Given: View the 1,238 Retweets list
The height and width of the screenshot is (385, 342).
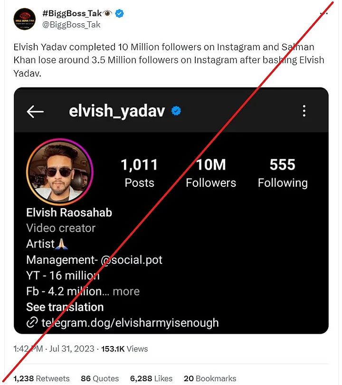Looking at the screenshot, I should click(x=41, y=378).
